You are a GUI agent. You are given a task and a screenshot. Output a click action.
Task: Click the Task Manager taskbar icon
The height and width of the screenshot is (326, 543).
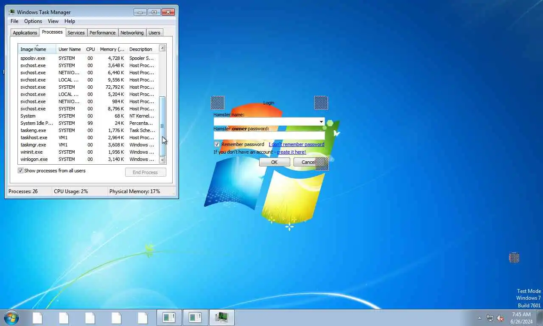coord(221,318)
